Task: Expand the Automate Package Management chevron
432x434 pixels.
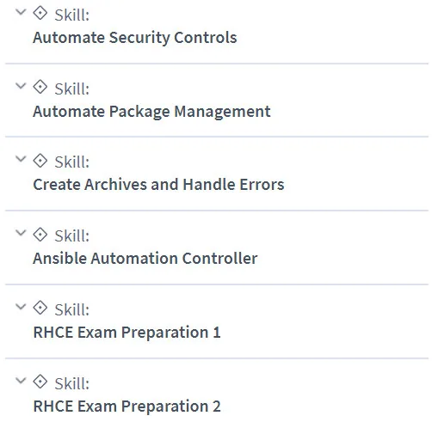Action: pos(21,86)
